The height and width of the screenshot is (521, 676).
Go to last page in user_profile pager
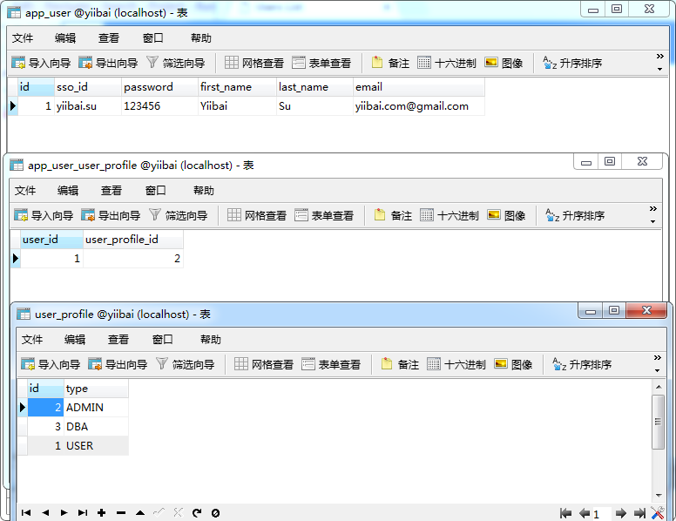639,513
